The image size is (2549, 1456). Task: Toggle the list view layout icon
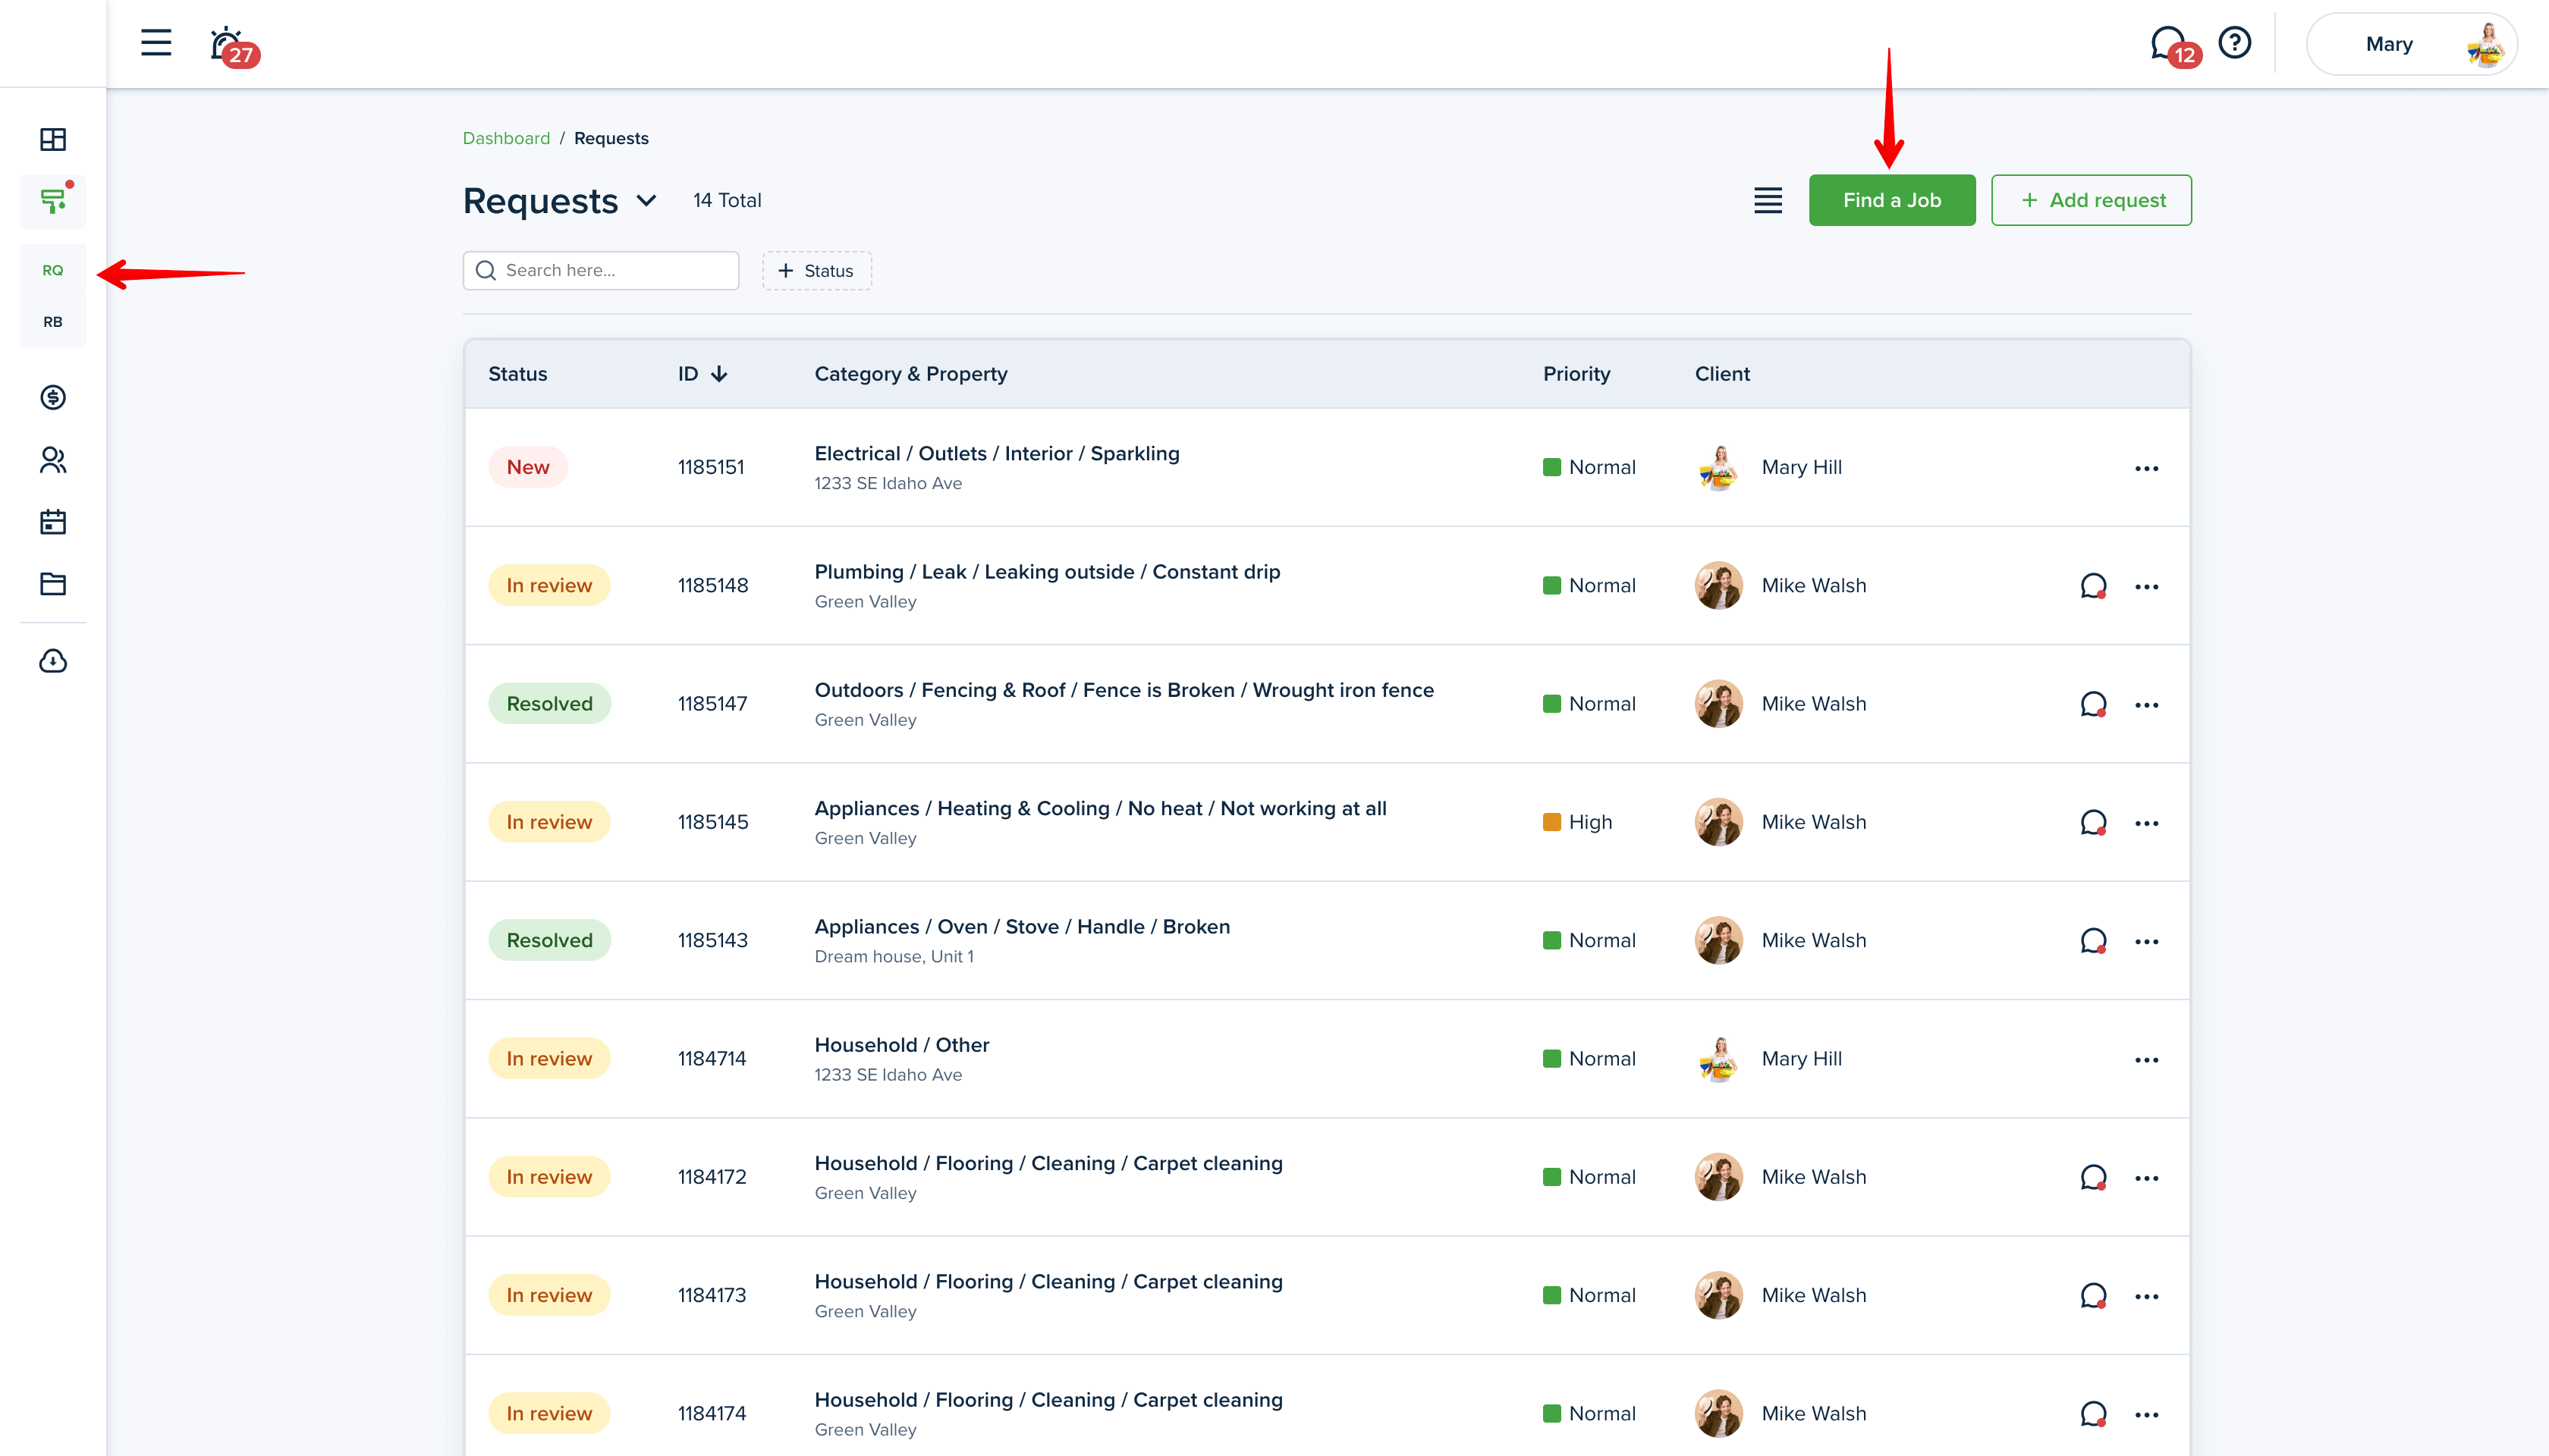point(1768,200)
